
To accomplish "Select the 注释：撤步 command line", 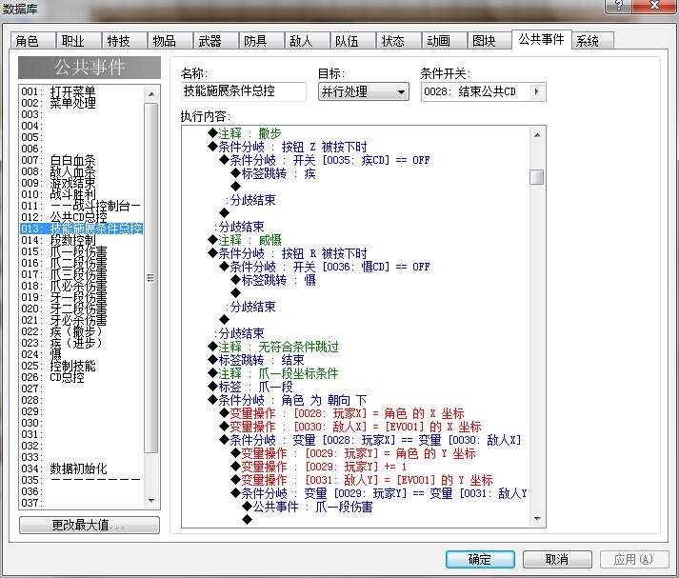I will pos(245,133).
